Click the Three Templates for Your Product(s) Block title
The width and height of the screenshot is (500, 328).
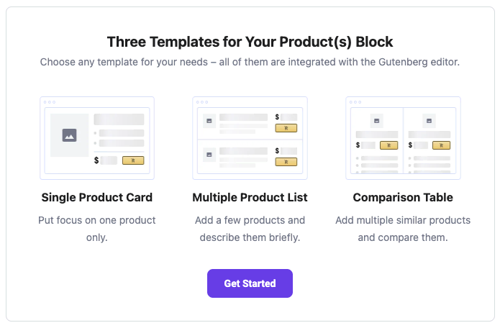250,41
